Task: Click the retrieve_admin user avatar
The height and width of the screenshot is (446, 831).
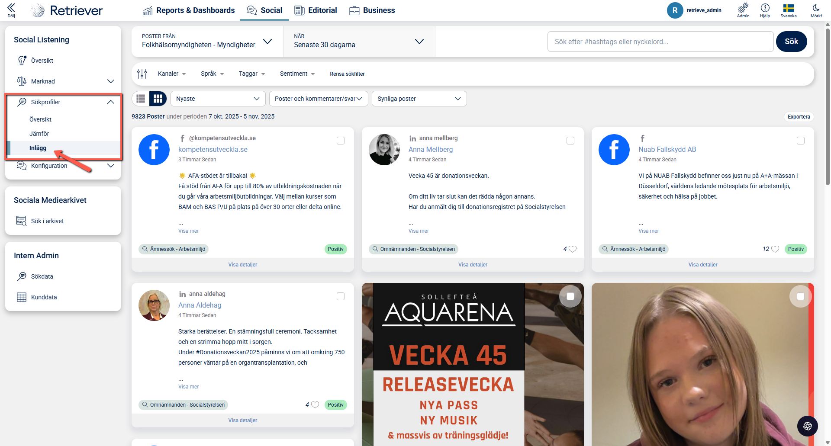Action: coord(675,10)
